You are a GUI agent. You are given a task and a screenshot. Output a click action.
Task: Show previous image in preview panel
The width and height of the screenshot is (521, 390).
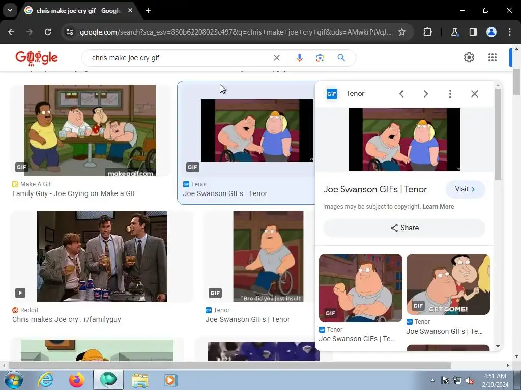pos(401,94)
